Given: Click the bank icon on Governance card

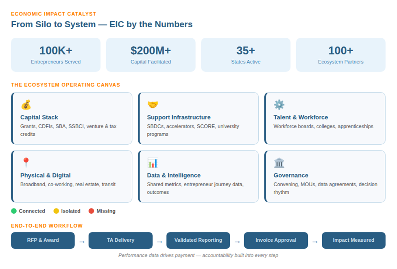Looking at the screenshot, I should (279, 163).
